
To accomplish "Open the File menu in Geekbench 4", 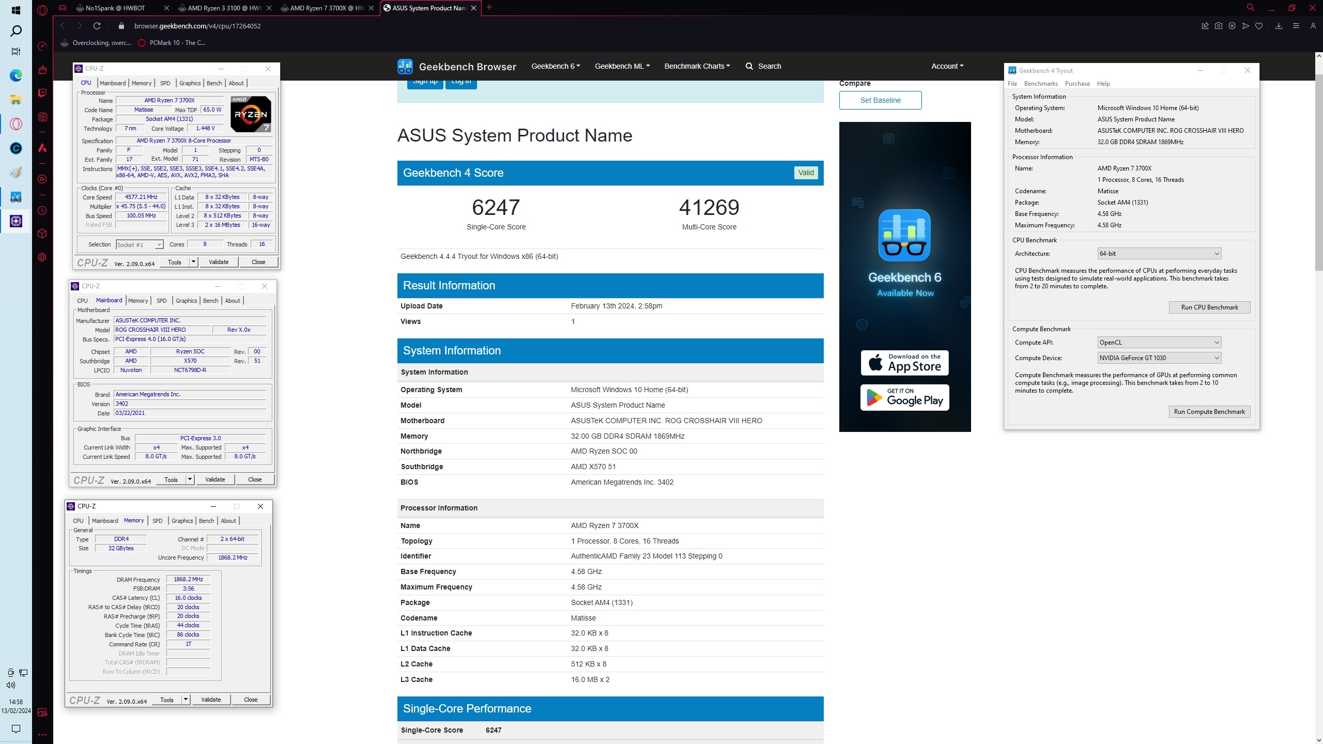I will coord(1012,84).
